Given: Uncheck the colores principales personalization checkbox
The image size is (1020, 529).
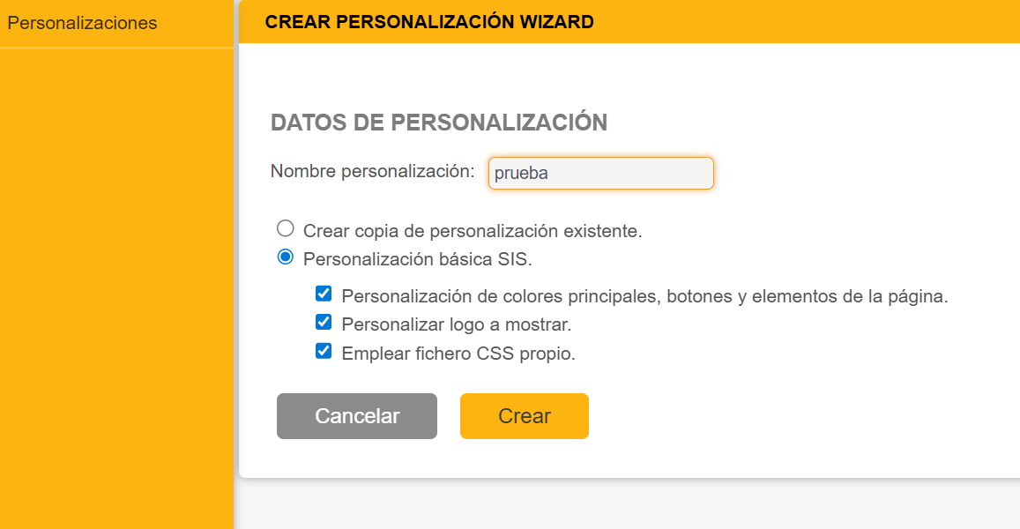Looking at the screenshot, I should [x=324, y=294].
